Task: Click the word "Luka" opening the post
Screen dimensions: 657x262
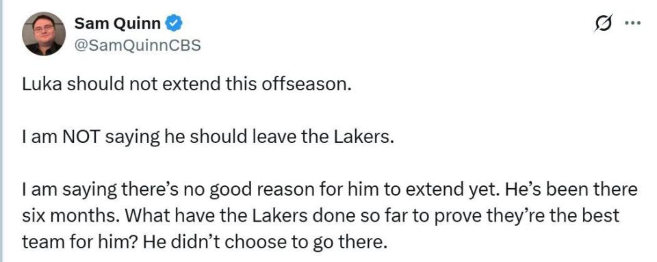Action: pos(42,85)
